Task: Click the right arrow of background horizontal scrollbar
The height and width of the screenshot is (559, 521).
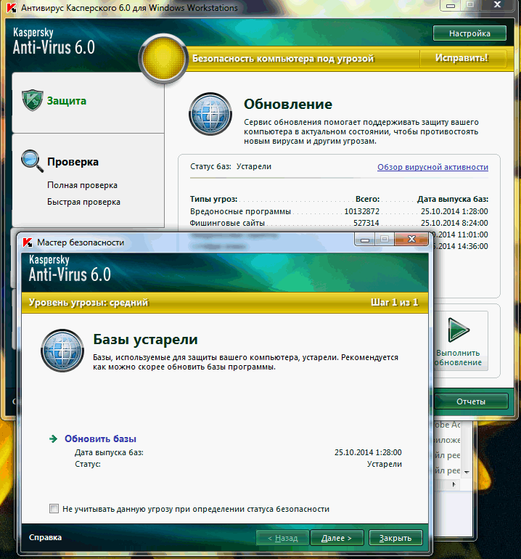Action: click(454, 484)
